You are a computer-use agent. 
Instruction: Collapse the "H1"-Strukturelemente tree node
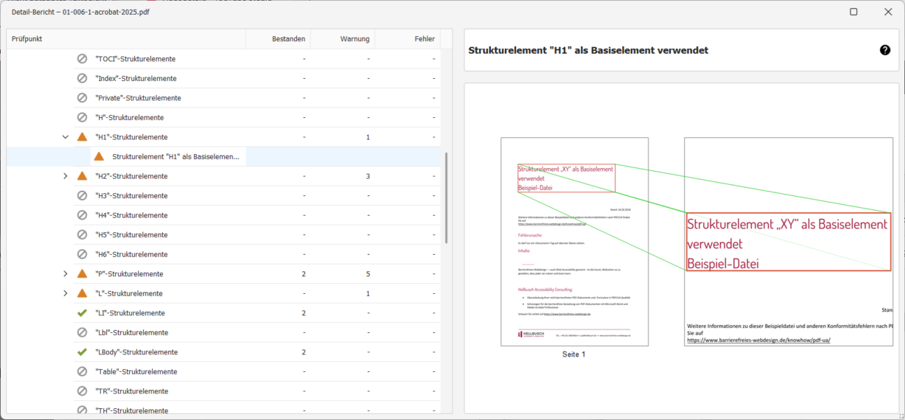pos(65,137)
